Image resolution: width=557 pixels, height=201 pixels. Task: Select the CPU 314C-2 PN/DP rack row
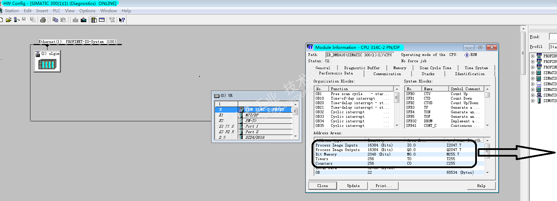[253, 109]
